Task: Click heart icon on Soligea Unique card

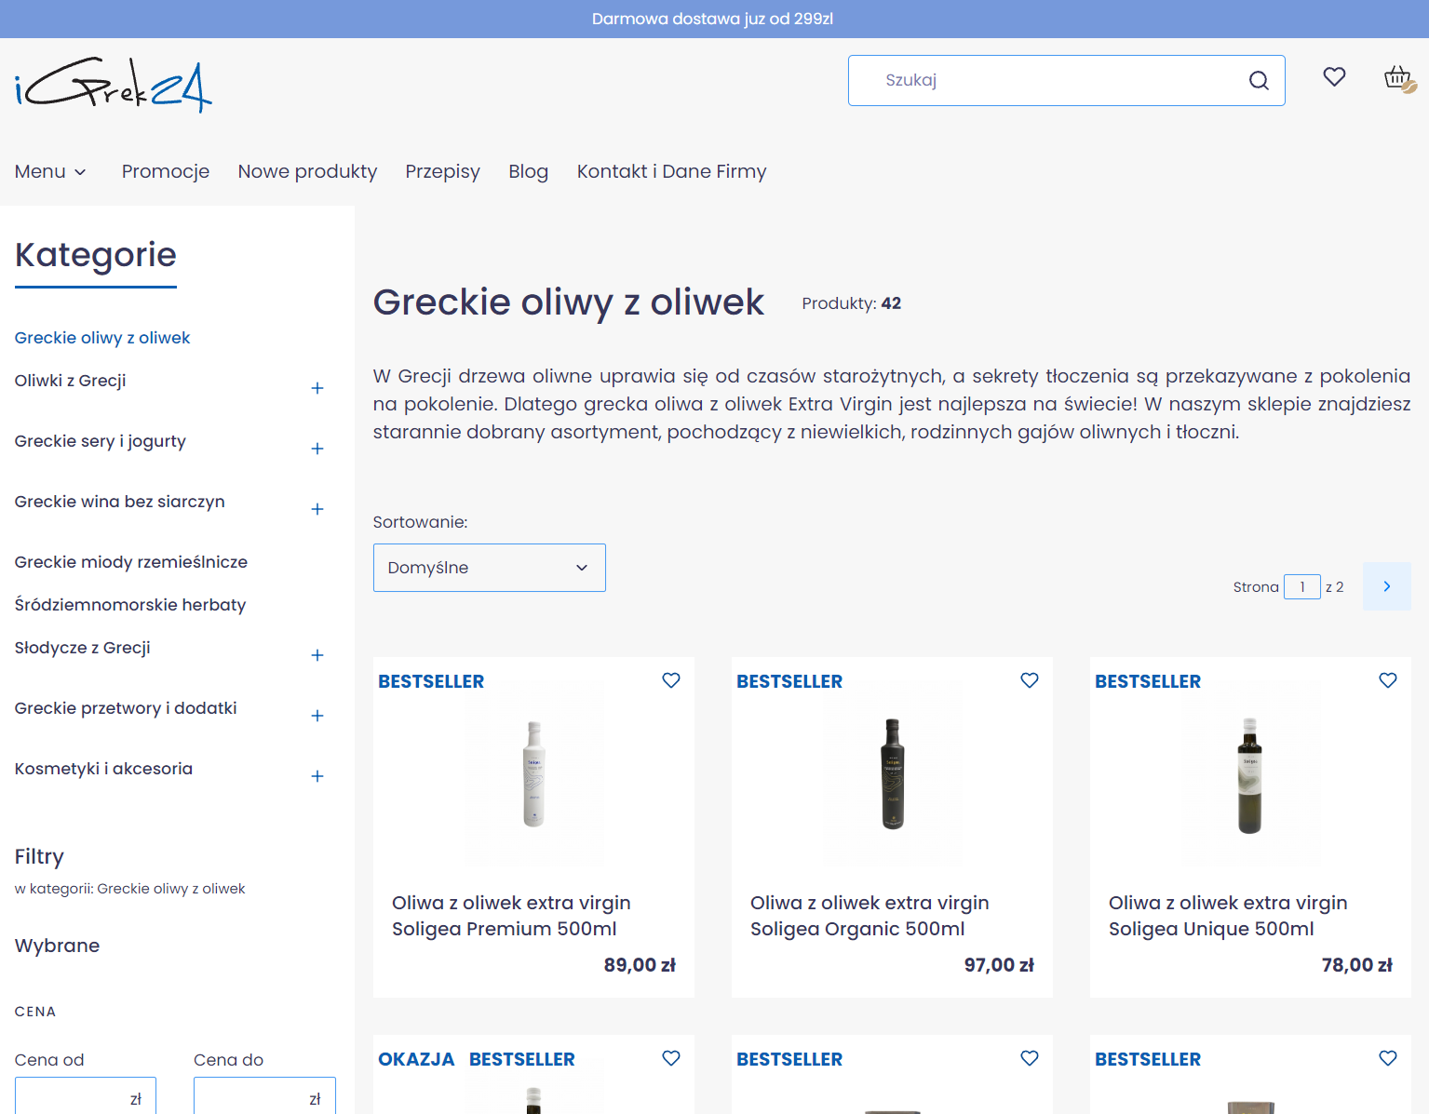Action: coord(1388,680)
